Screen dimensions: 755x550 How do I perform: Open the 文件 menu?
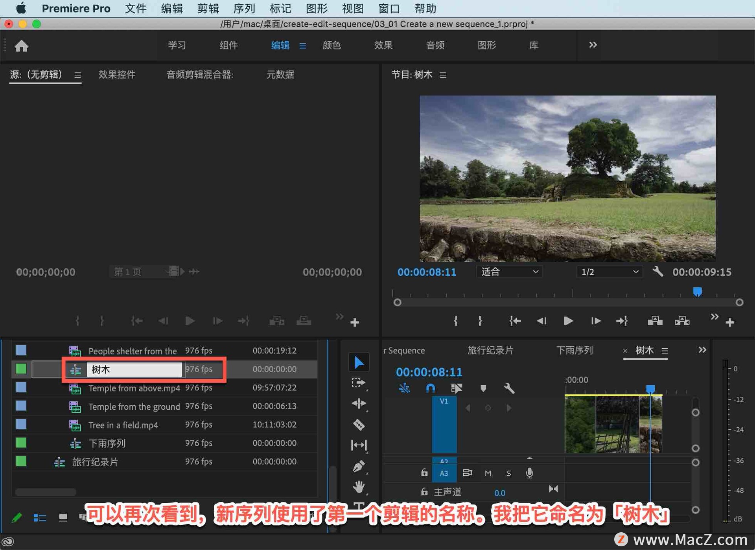point(135,8)
